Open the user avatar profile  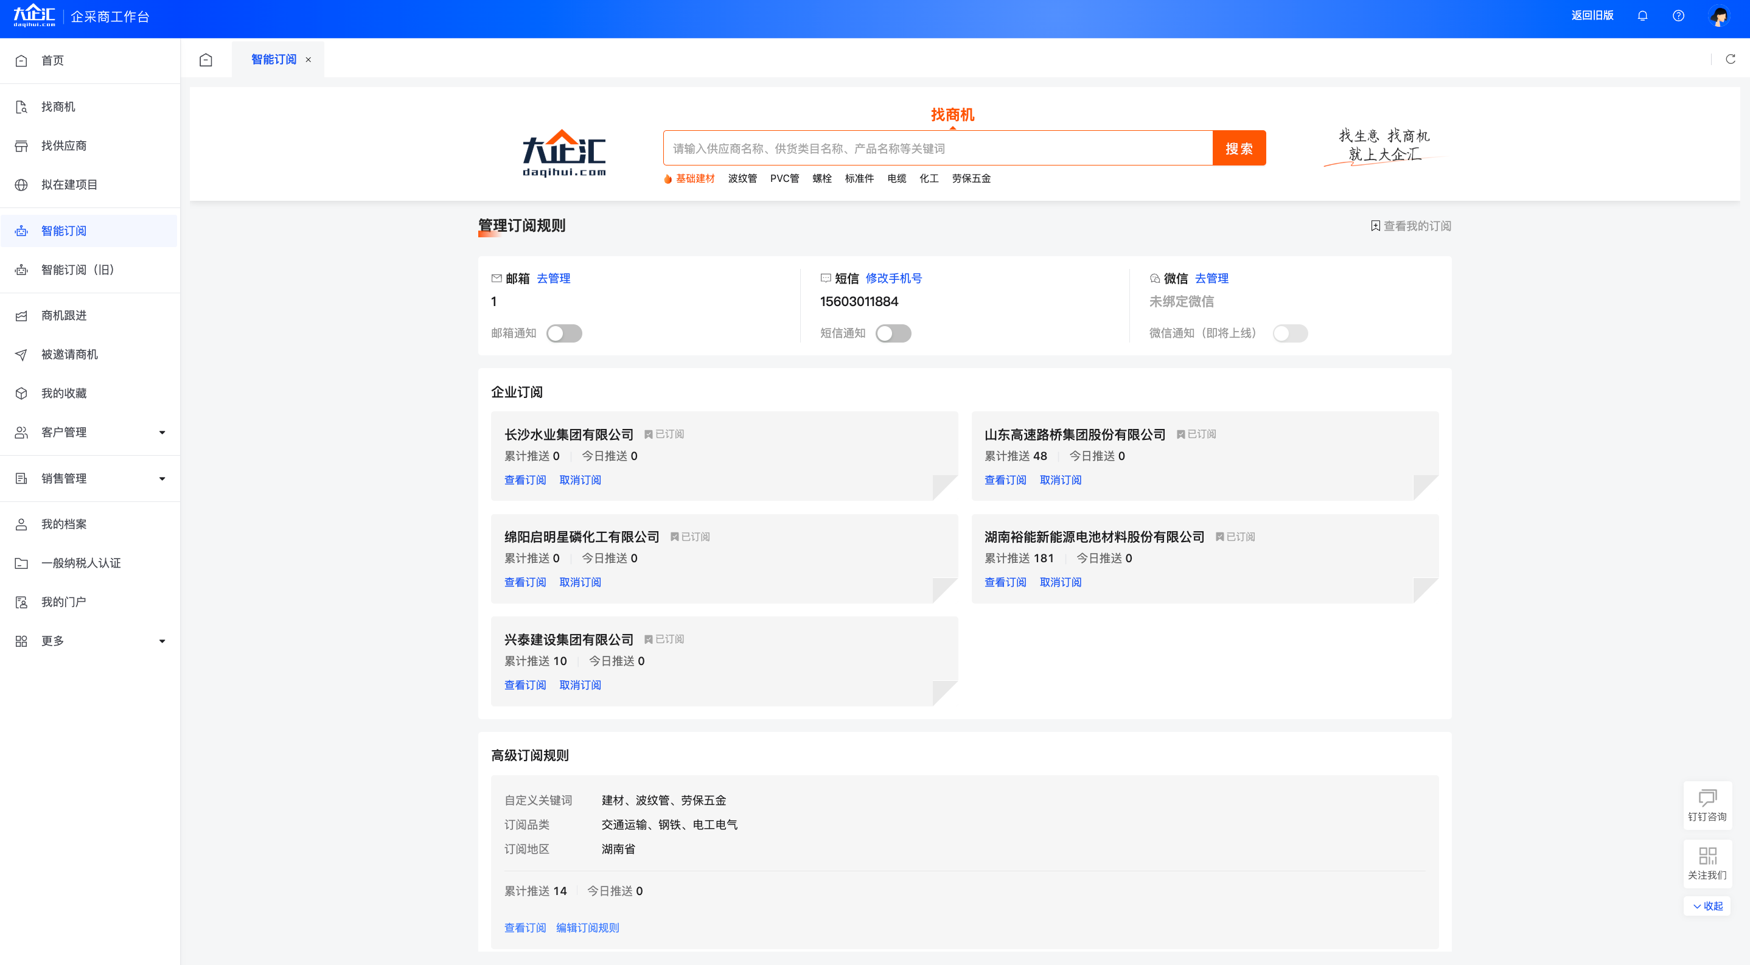click(1719, 16)
